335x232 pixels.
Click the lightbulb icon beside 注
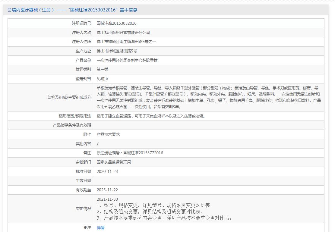coord(85,227)
